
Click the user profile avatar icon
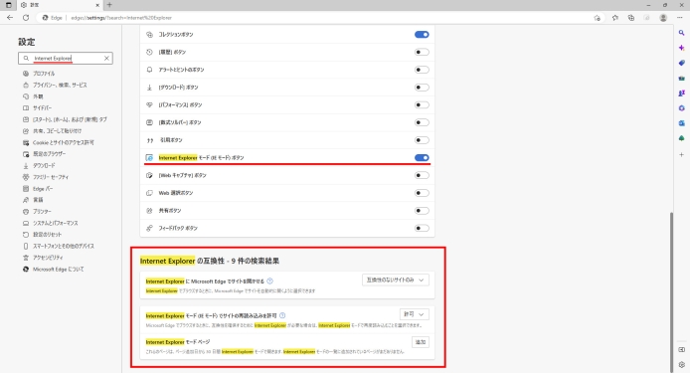click(663, 18)
